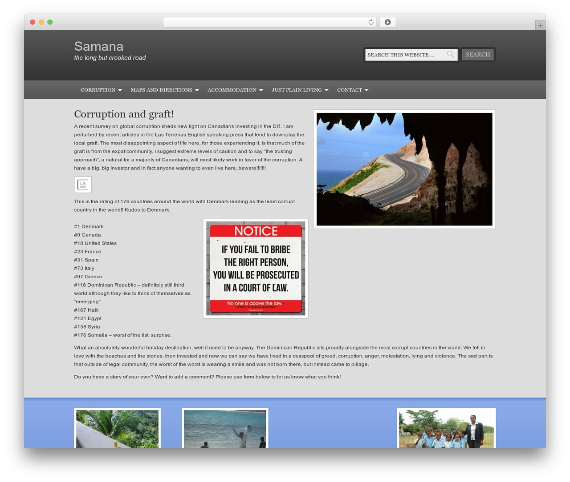Click the '#31 Spain' list entry
The width and height of the screenshot is (570, 482).
tap(86, 260)
